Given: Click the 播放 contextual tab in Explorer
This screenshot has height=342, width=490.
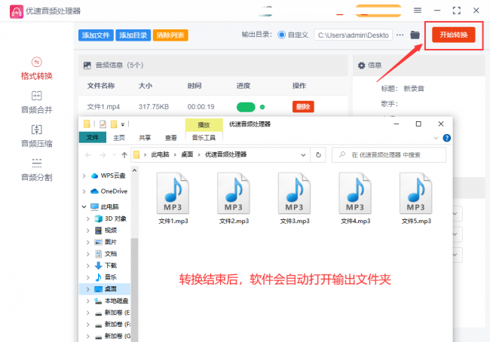Looking at the screenshot, I should [x=204, y=125].
